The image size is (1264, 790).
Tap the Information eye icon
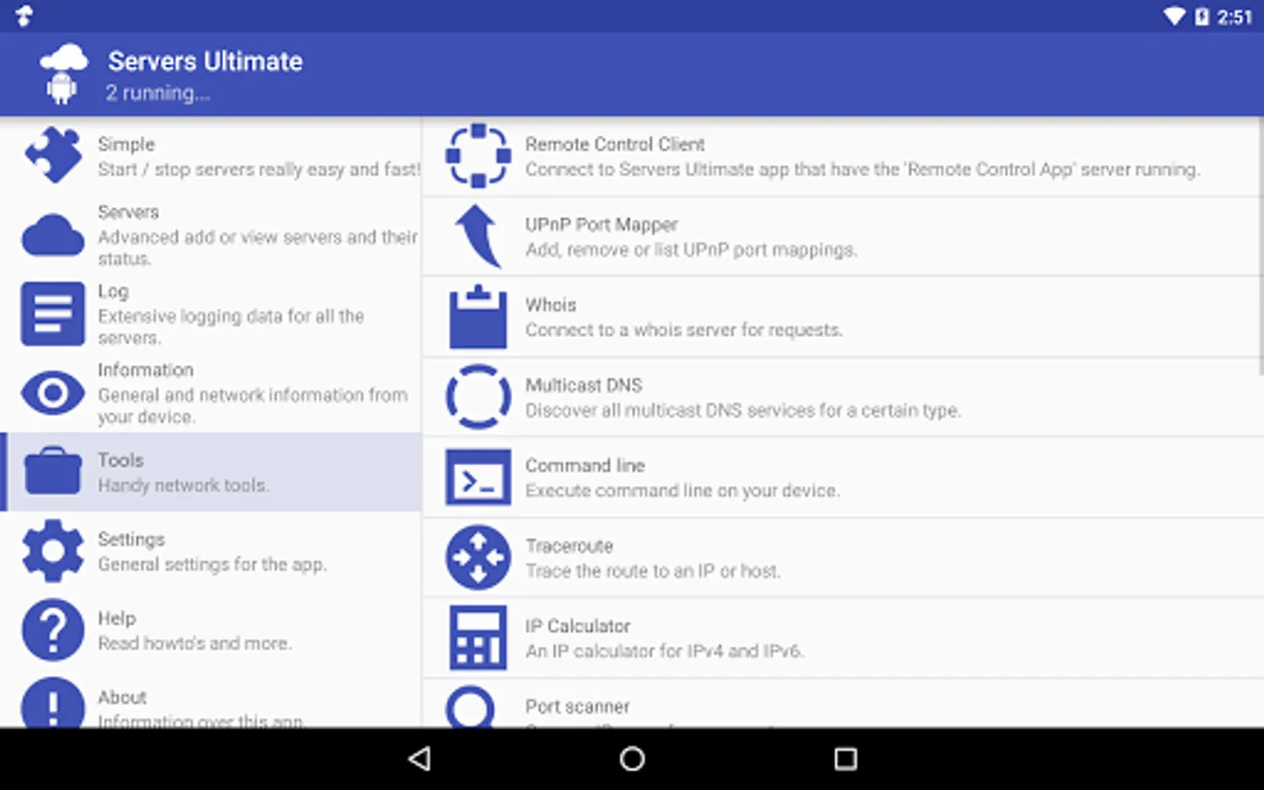(x=53, y=392)
